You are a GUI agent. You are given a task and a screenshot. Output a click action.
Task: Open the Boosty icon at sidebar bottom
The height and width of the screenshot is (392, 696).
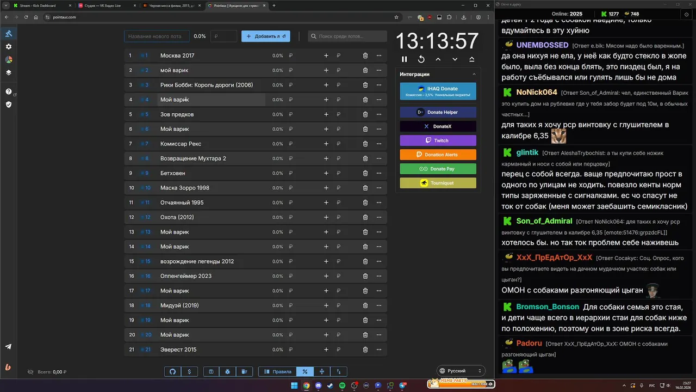click(x=9, y=367)
